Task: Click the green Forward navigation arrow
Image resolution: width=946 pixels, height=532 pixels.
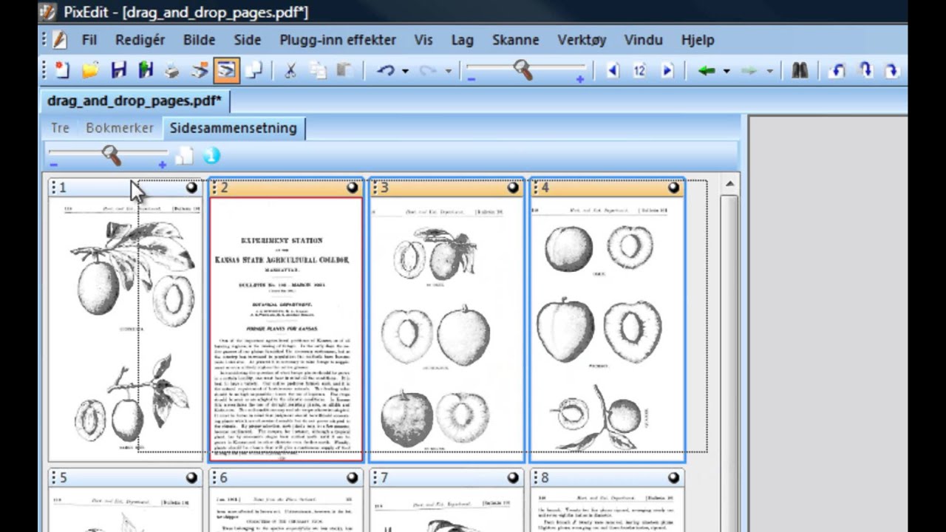Action: [749, 71]
